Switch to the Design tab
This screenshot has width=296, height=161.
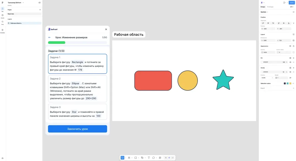263,7
